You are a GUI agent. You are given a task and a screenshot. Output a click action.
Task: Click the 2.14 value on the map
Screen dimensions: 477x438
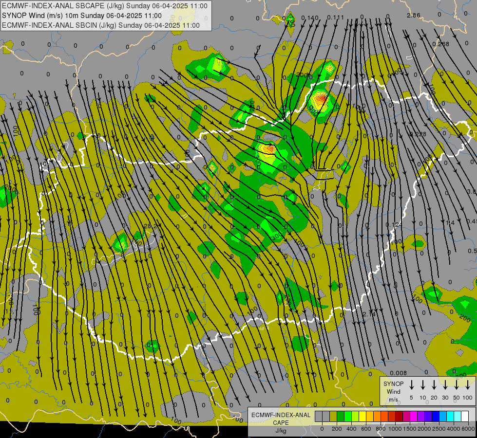pyautogui.click(x=369, y=314)
